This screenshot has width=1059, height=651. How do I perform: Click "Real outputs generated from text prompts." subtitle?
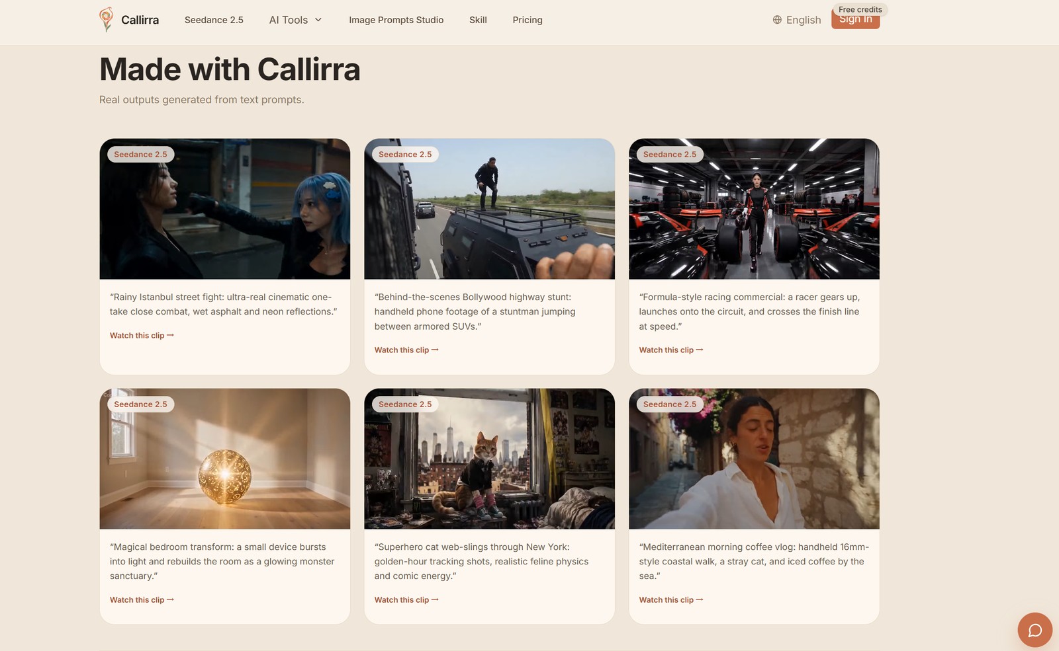[x=202, y=100]
